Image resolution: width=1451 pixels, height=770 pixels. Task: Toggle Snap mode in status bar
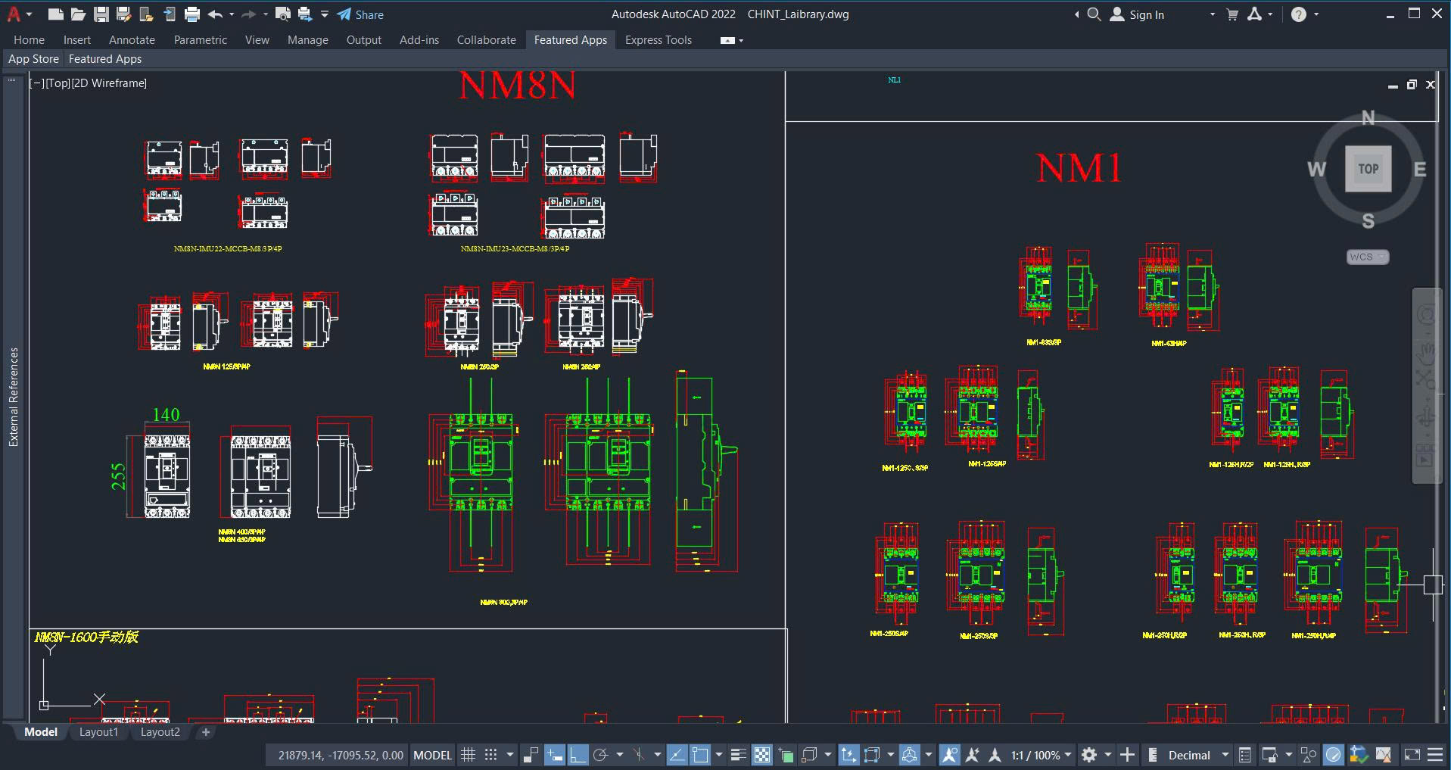(491, 755)
